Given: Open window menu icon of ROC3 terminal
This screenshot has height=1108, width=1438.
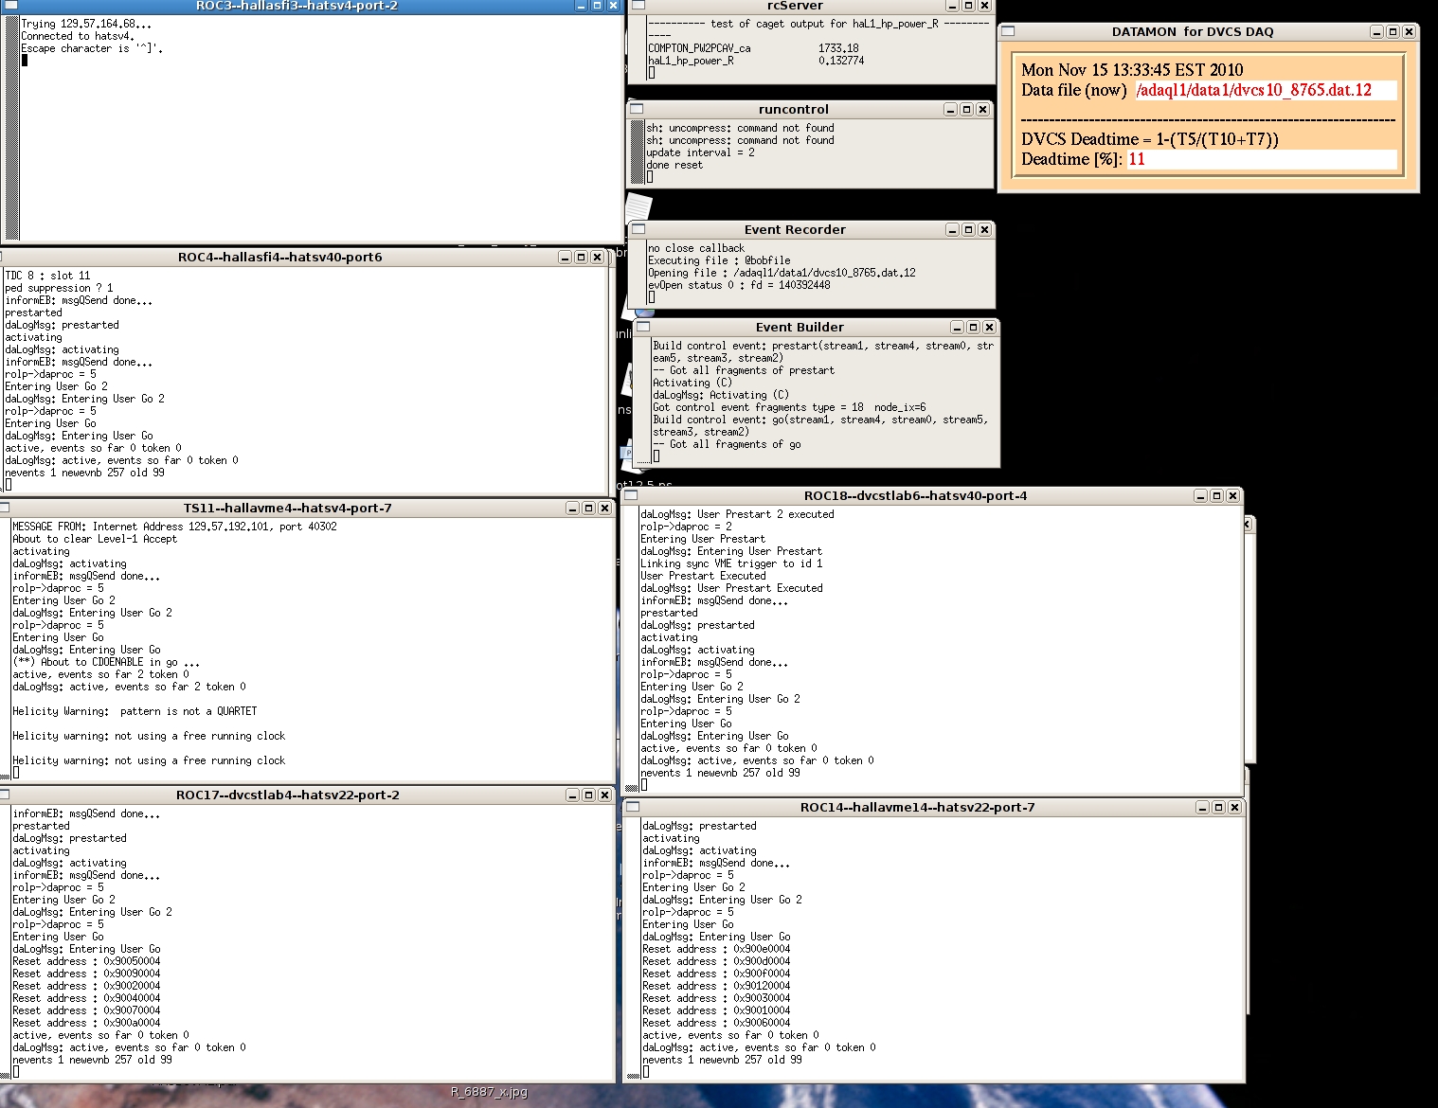Looking at the screenshot, I should 11,5.
